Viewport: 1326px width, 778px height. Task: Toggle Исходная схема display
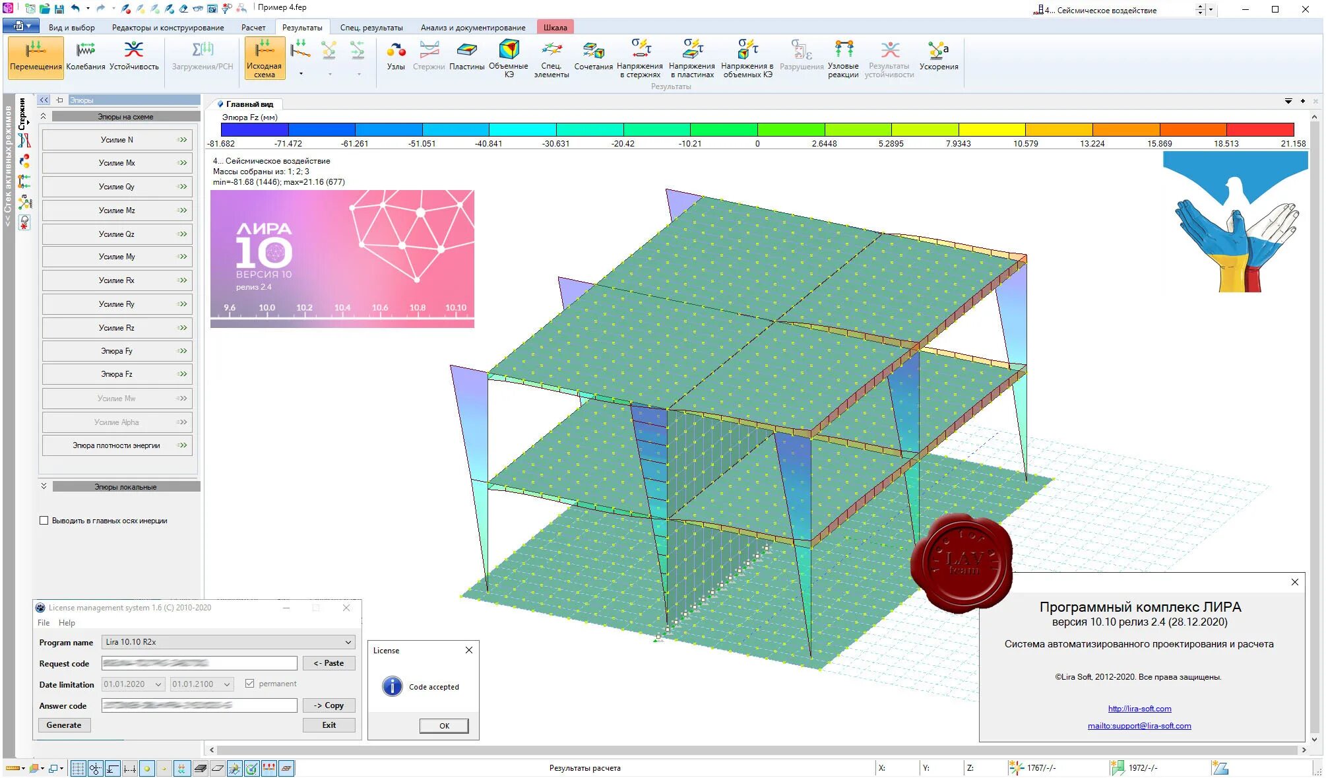(265, 58)
